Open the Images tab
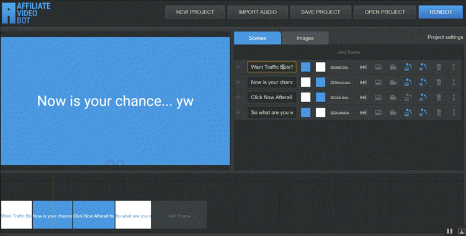This screenshot has width=466, height=236. pyautogui.click(x=305, y=38)
